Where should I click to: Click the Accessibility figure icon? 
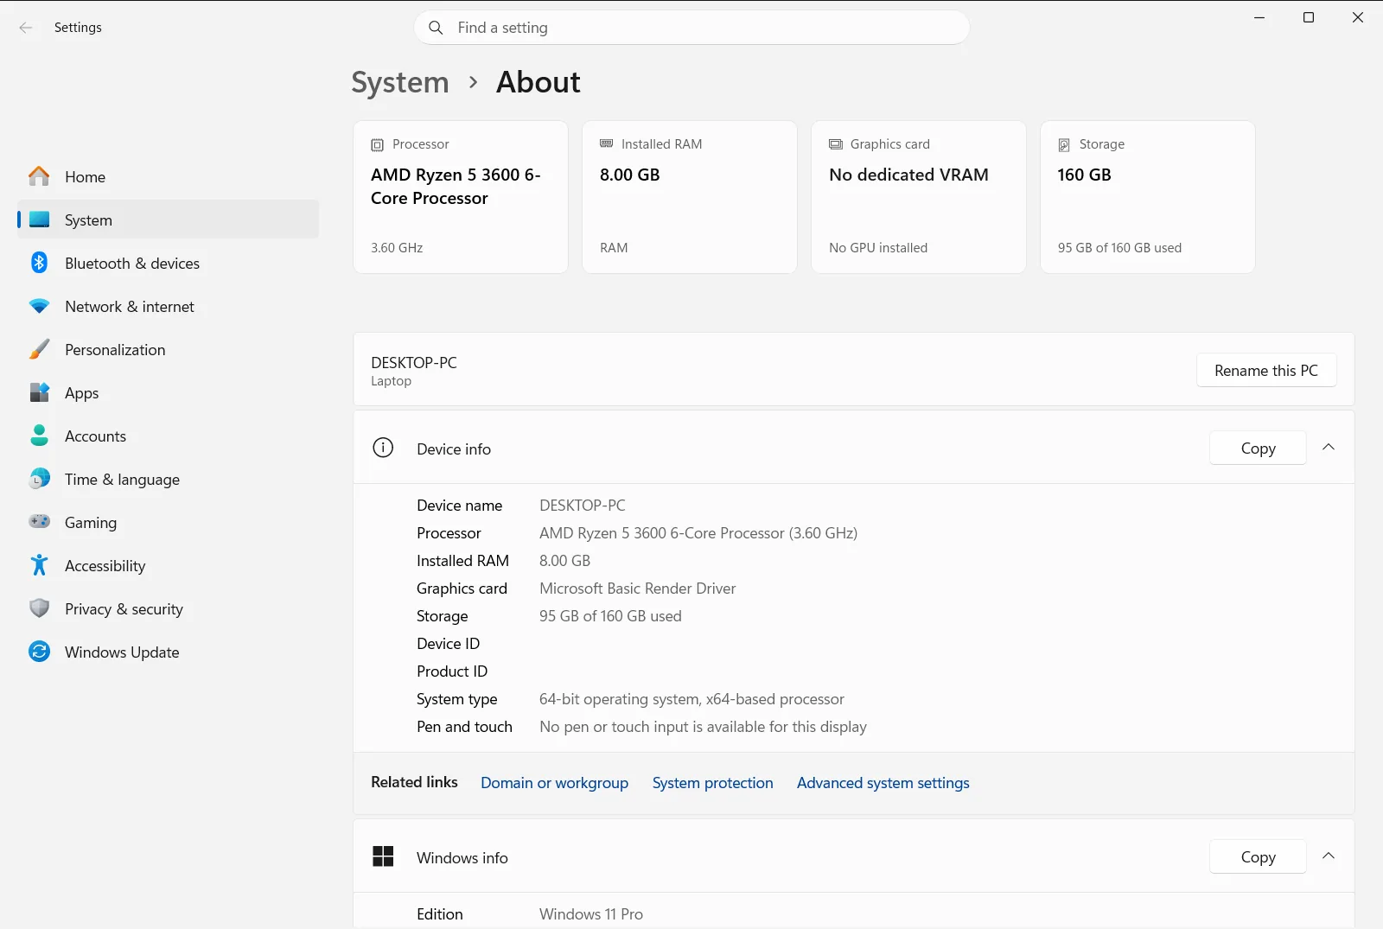click(39, 565)
